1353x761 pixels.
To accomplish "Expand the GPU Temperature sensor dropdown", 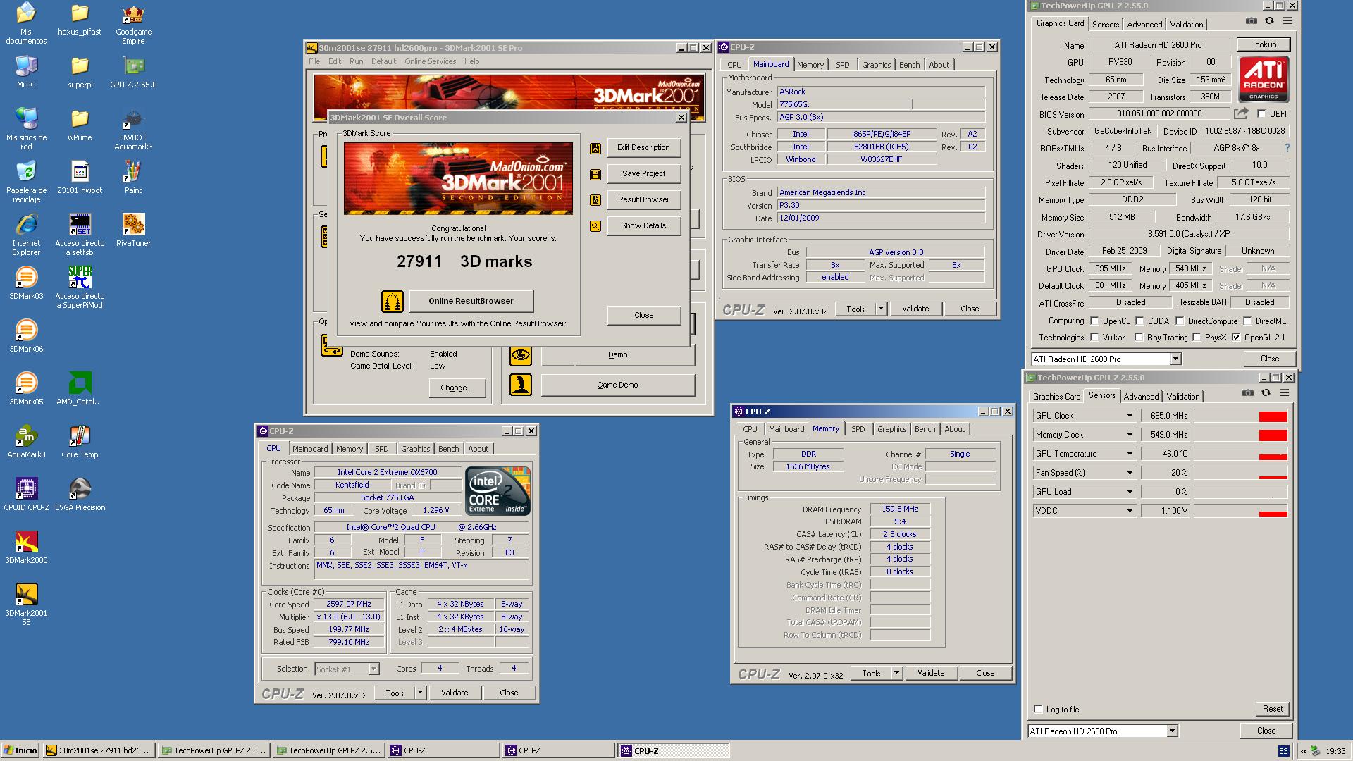I will click(1130, 454).
